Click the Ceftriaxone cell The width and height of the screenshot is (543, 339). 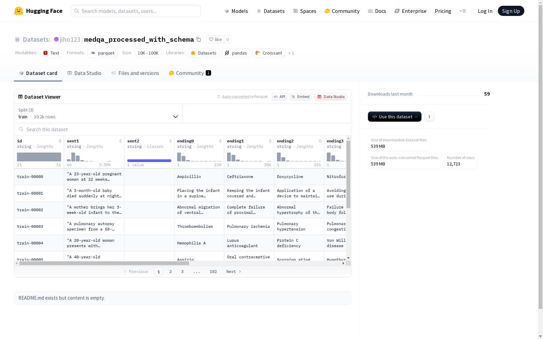point(249,177)
